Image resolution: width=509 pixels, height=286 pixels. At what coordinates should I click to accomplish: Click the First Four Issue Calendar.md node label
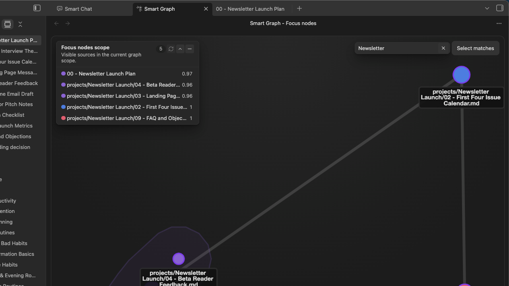point(461,97)
